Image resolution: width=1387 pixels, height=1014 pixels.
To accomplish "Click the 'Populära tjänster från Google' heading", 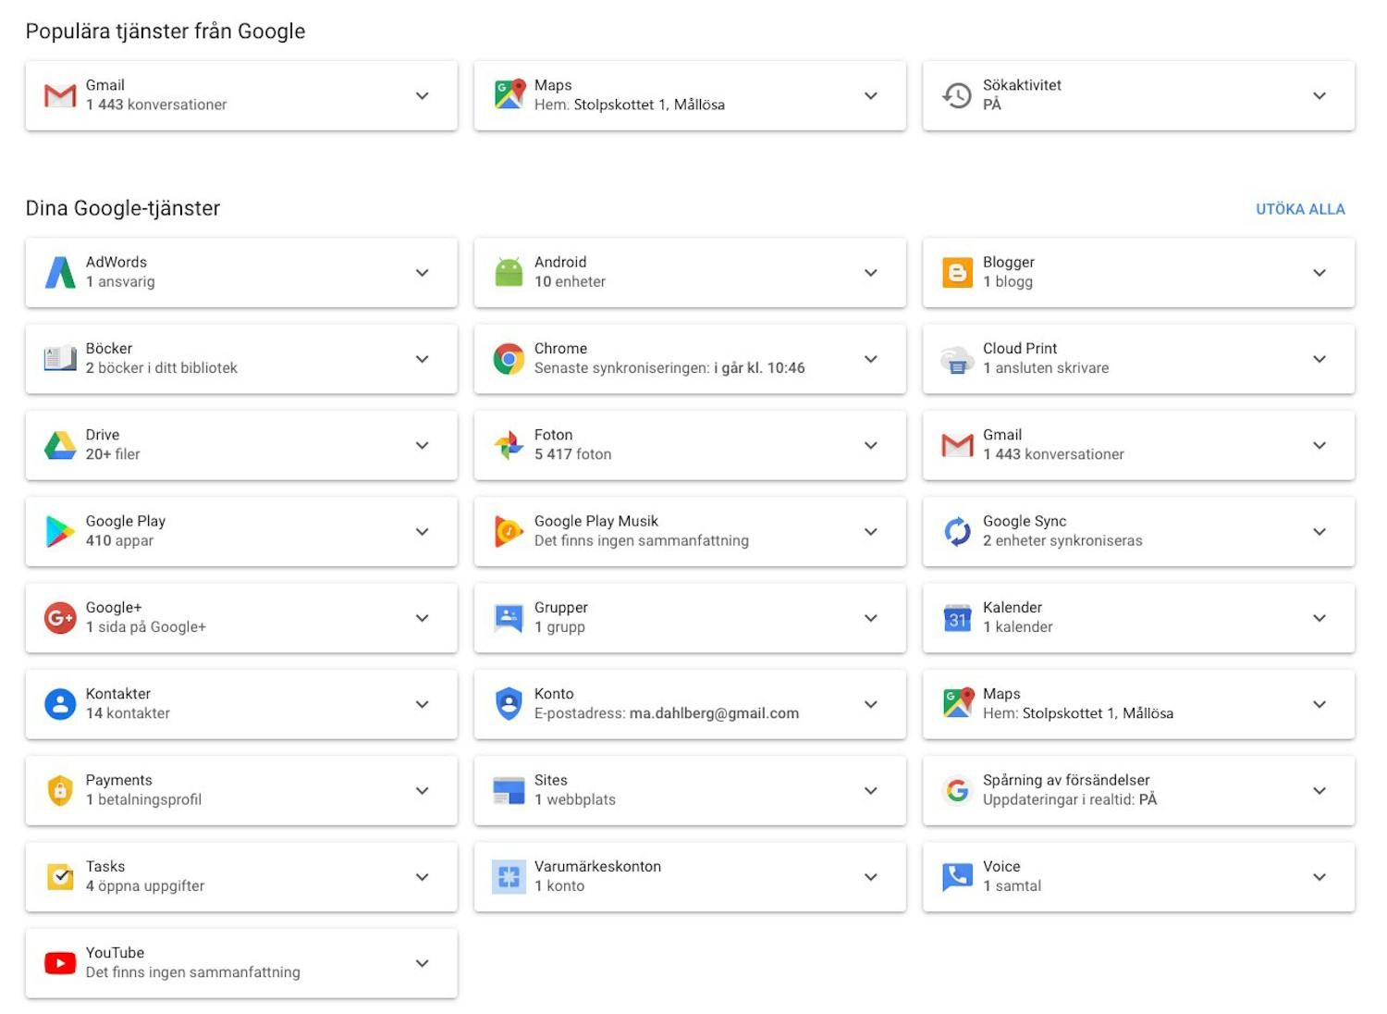I will [166, 31].
